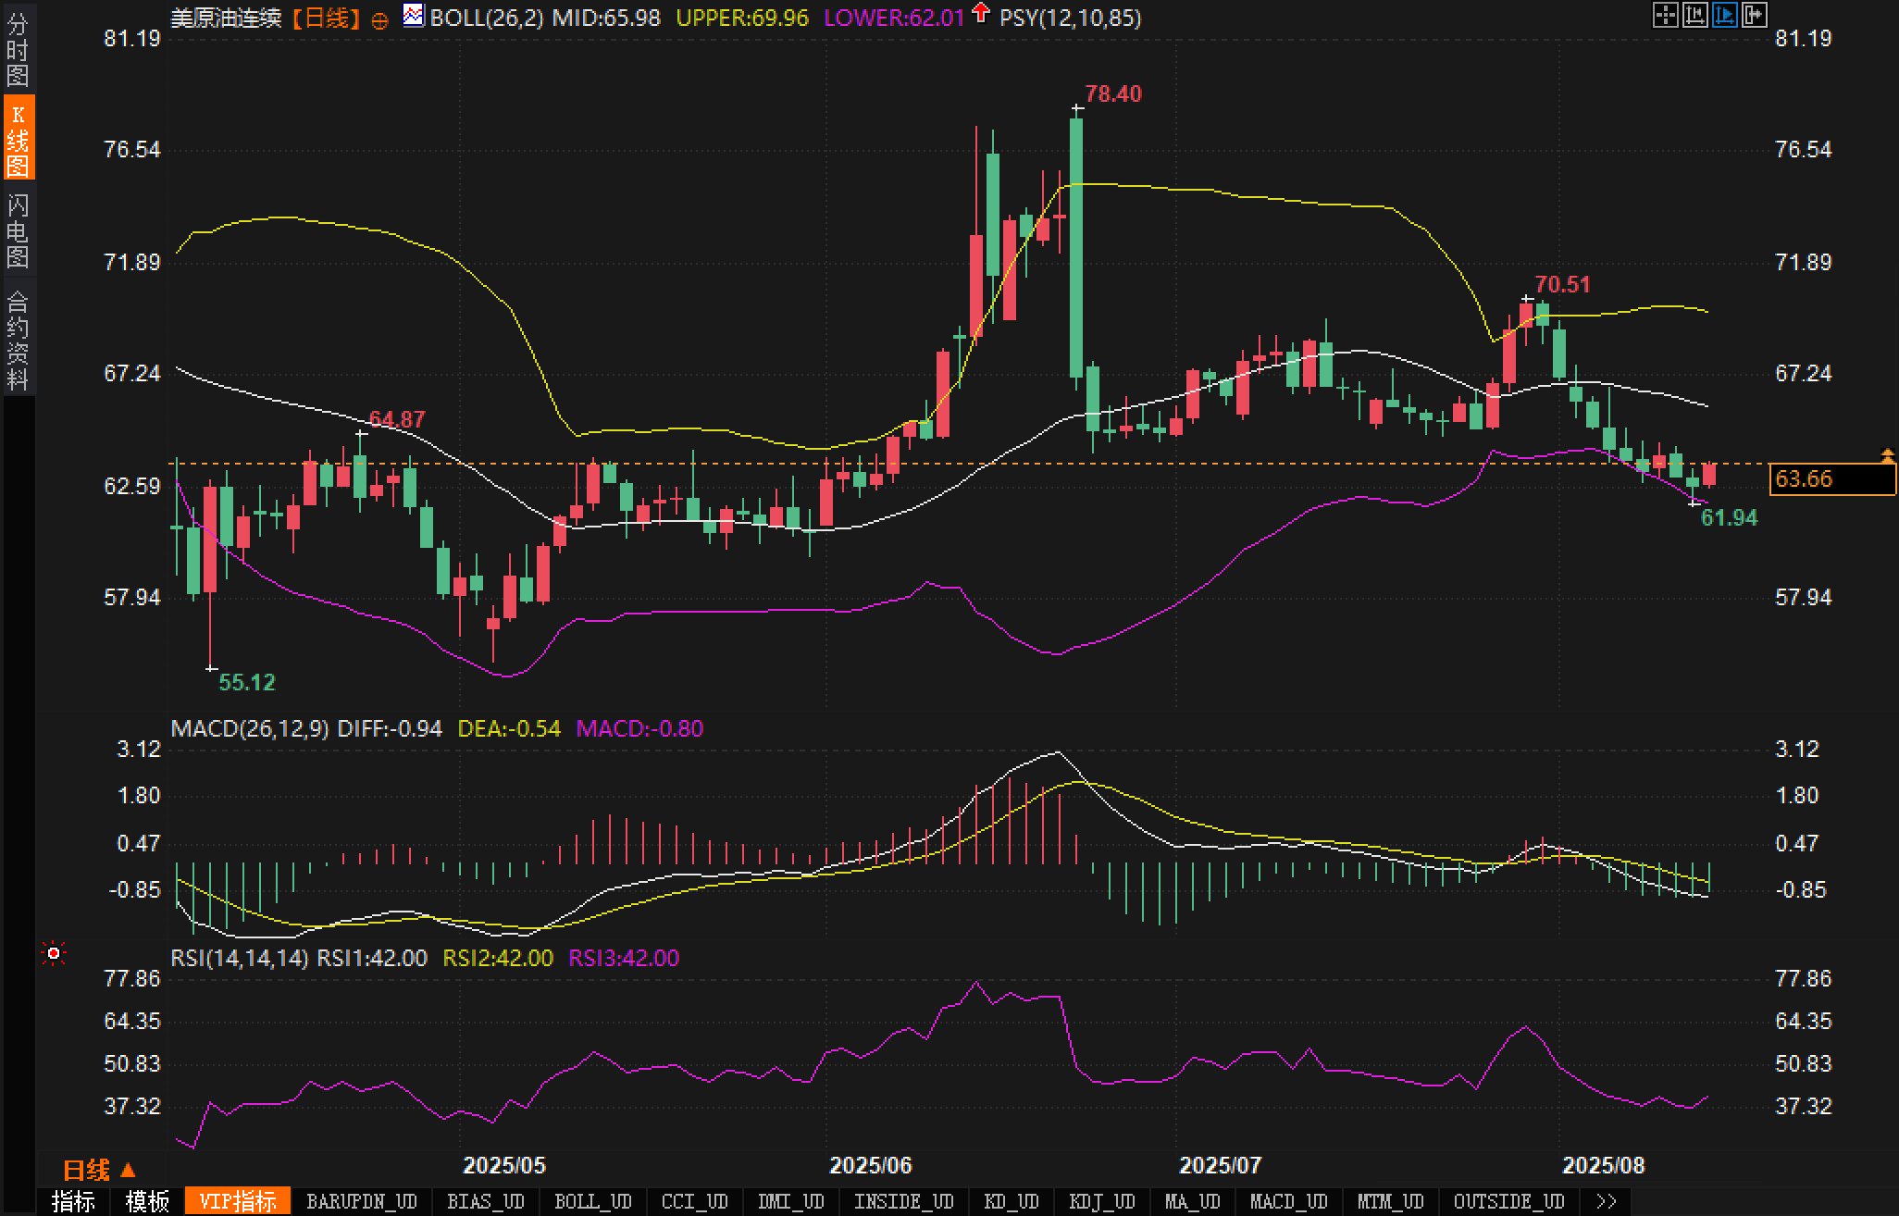Click the LOWER:62.01 value
This screenshot has height=1216, width=1899.
pyautogui.click(x=894, y=18)
